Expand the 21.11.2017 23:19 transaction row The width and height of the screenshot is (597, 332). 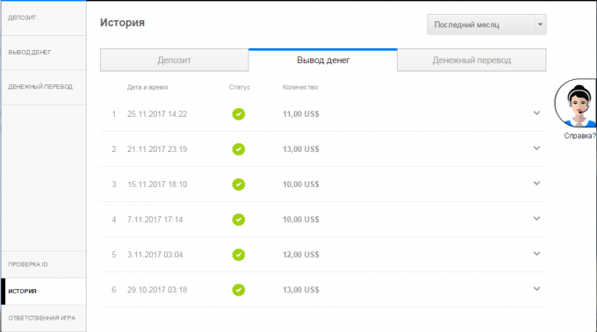click(536, 148)
